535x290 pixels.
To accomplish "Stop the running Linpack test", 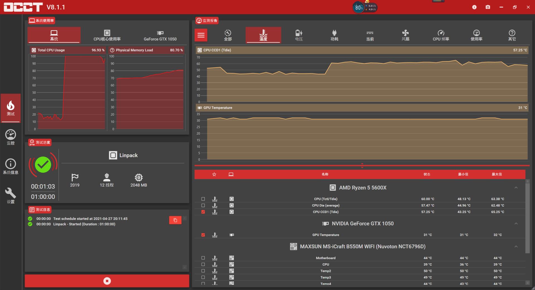I will click(107, 281).
